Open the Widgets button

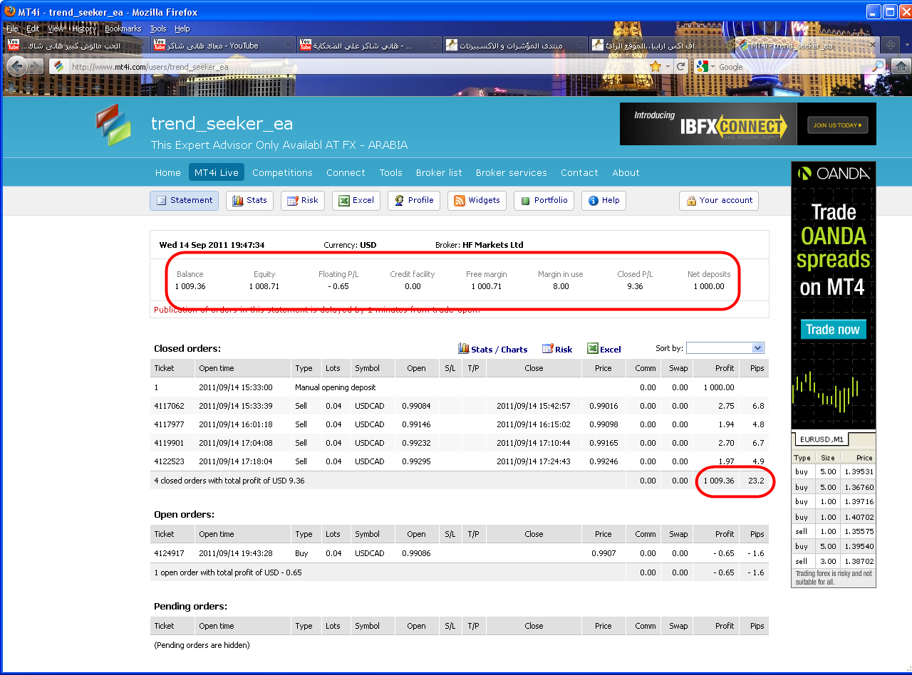click(477, 201)
